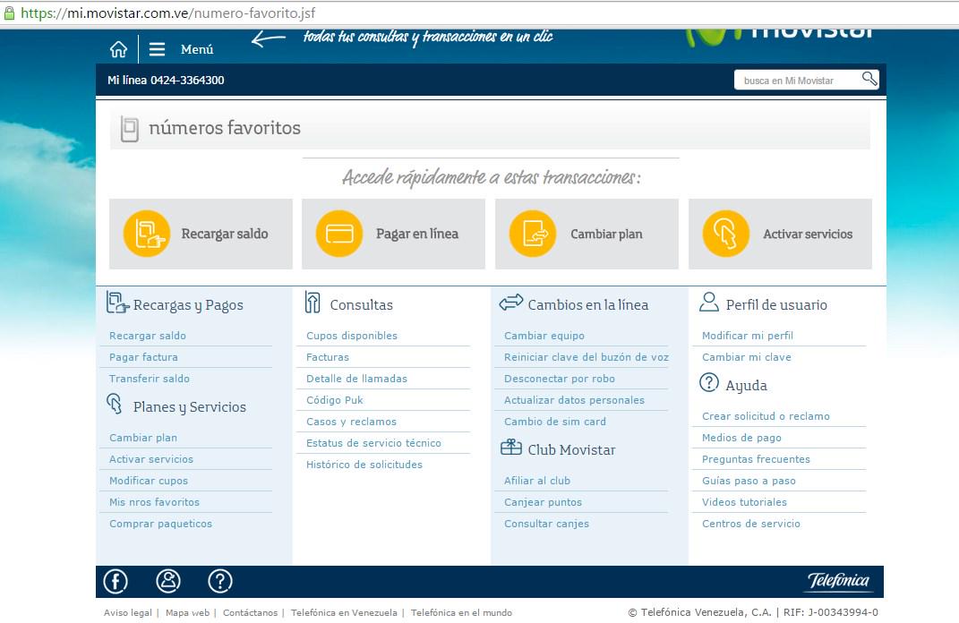
Task: Open Facebook icon in footer bar
Action: coord(116,582)
